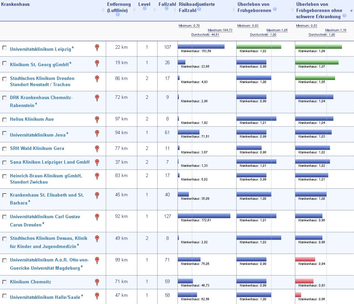354x304 pixels.
Task: Click the 127 Fallzahl cell
Action: click(168, 216)
